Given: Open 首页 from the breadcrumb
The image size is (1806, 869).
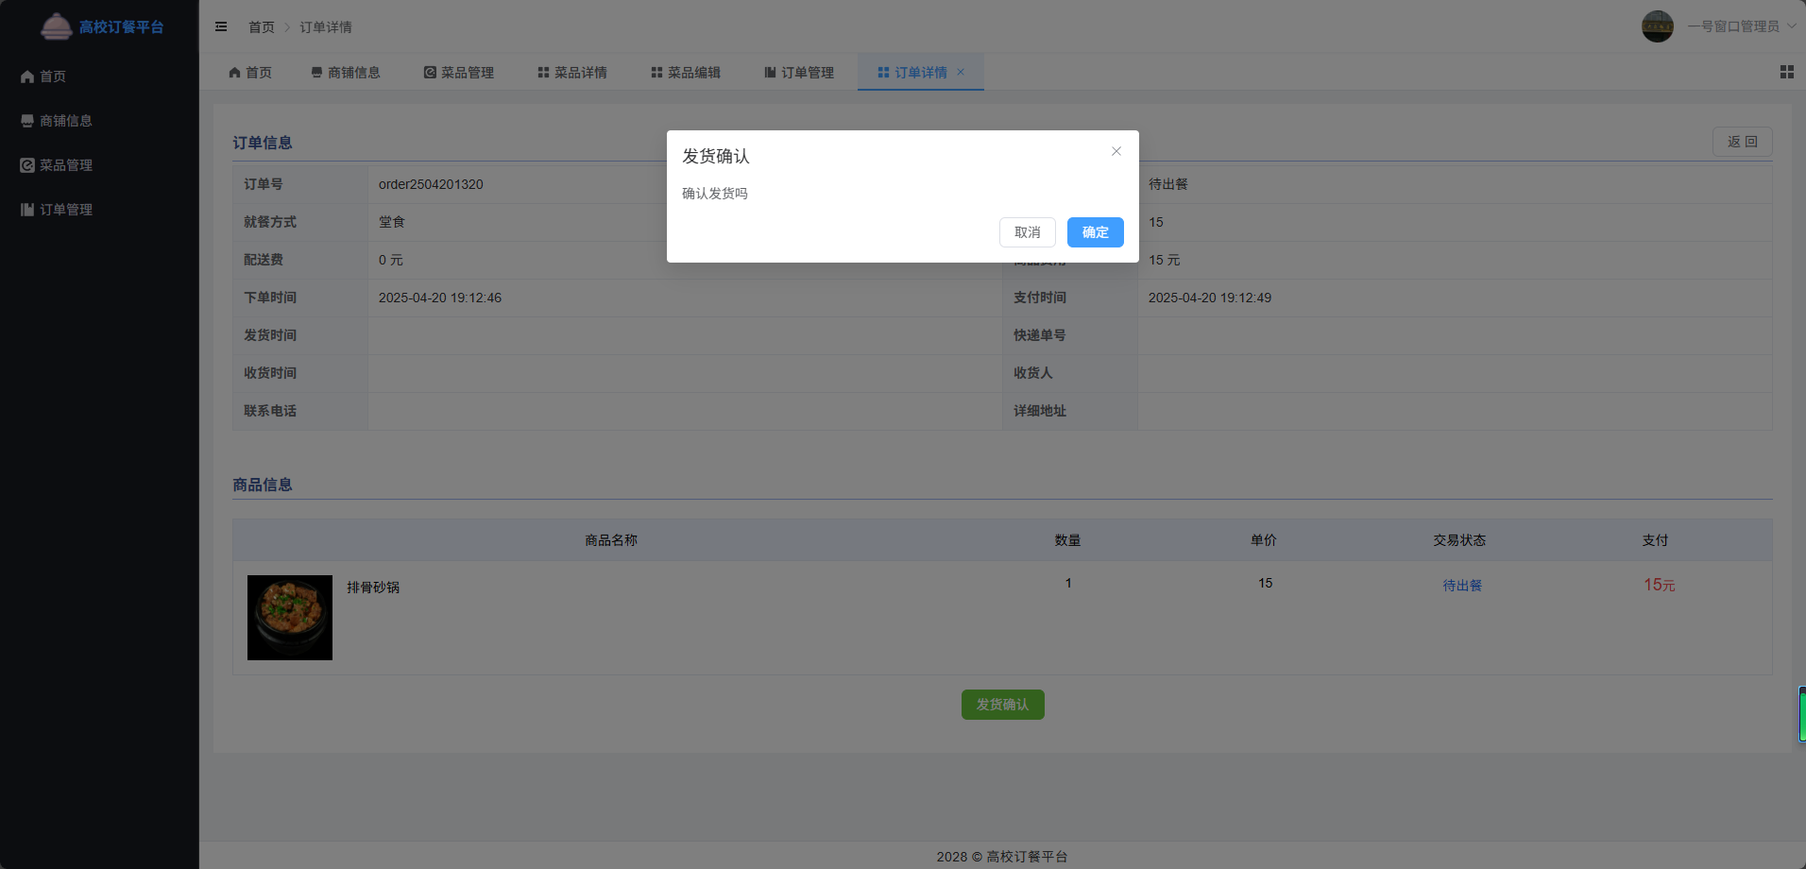Looking at the screenshot, I should 263,27.
